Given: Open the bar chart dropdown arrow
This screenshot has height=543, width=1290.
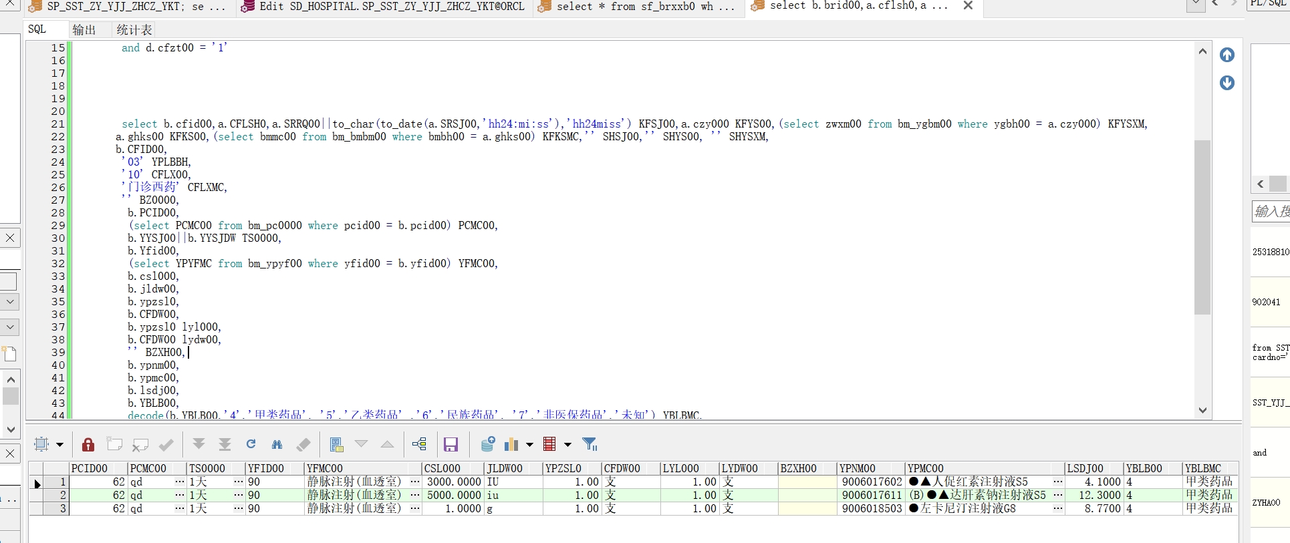Looking at the screenshot, I should click(x=529, y=445).
